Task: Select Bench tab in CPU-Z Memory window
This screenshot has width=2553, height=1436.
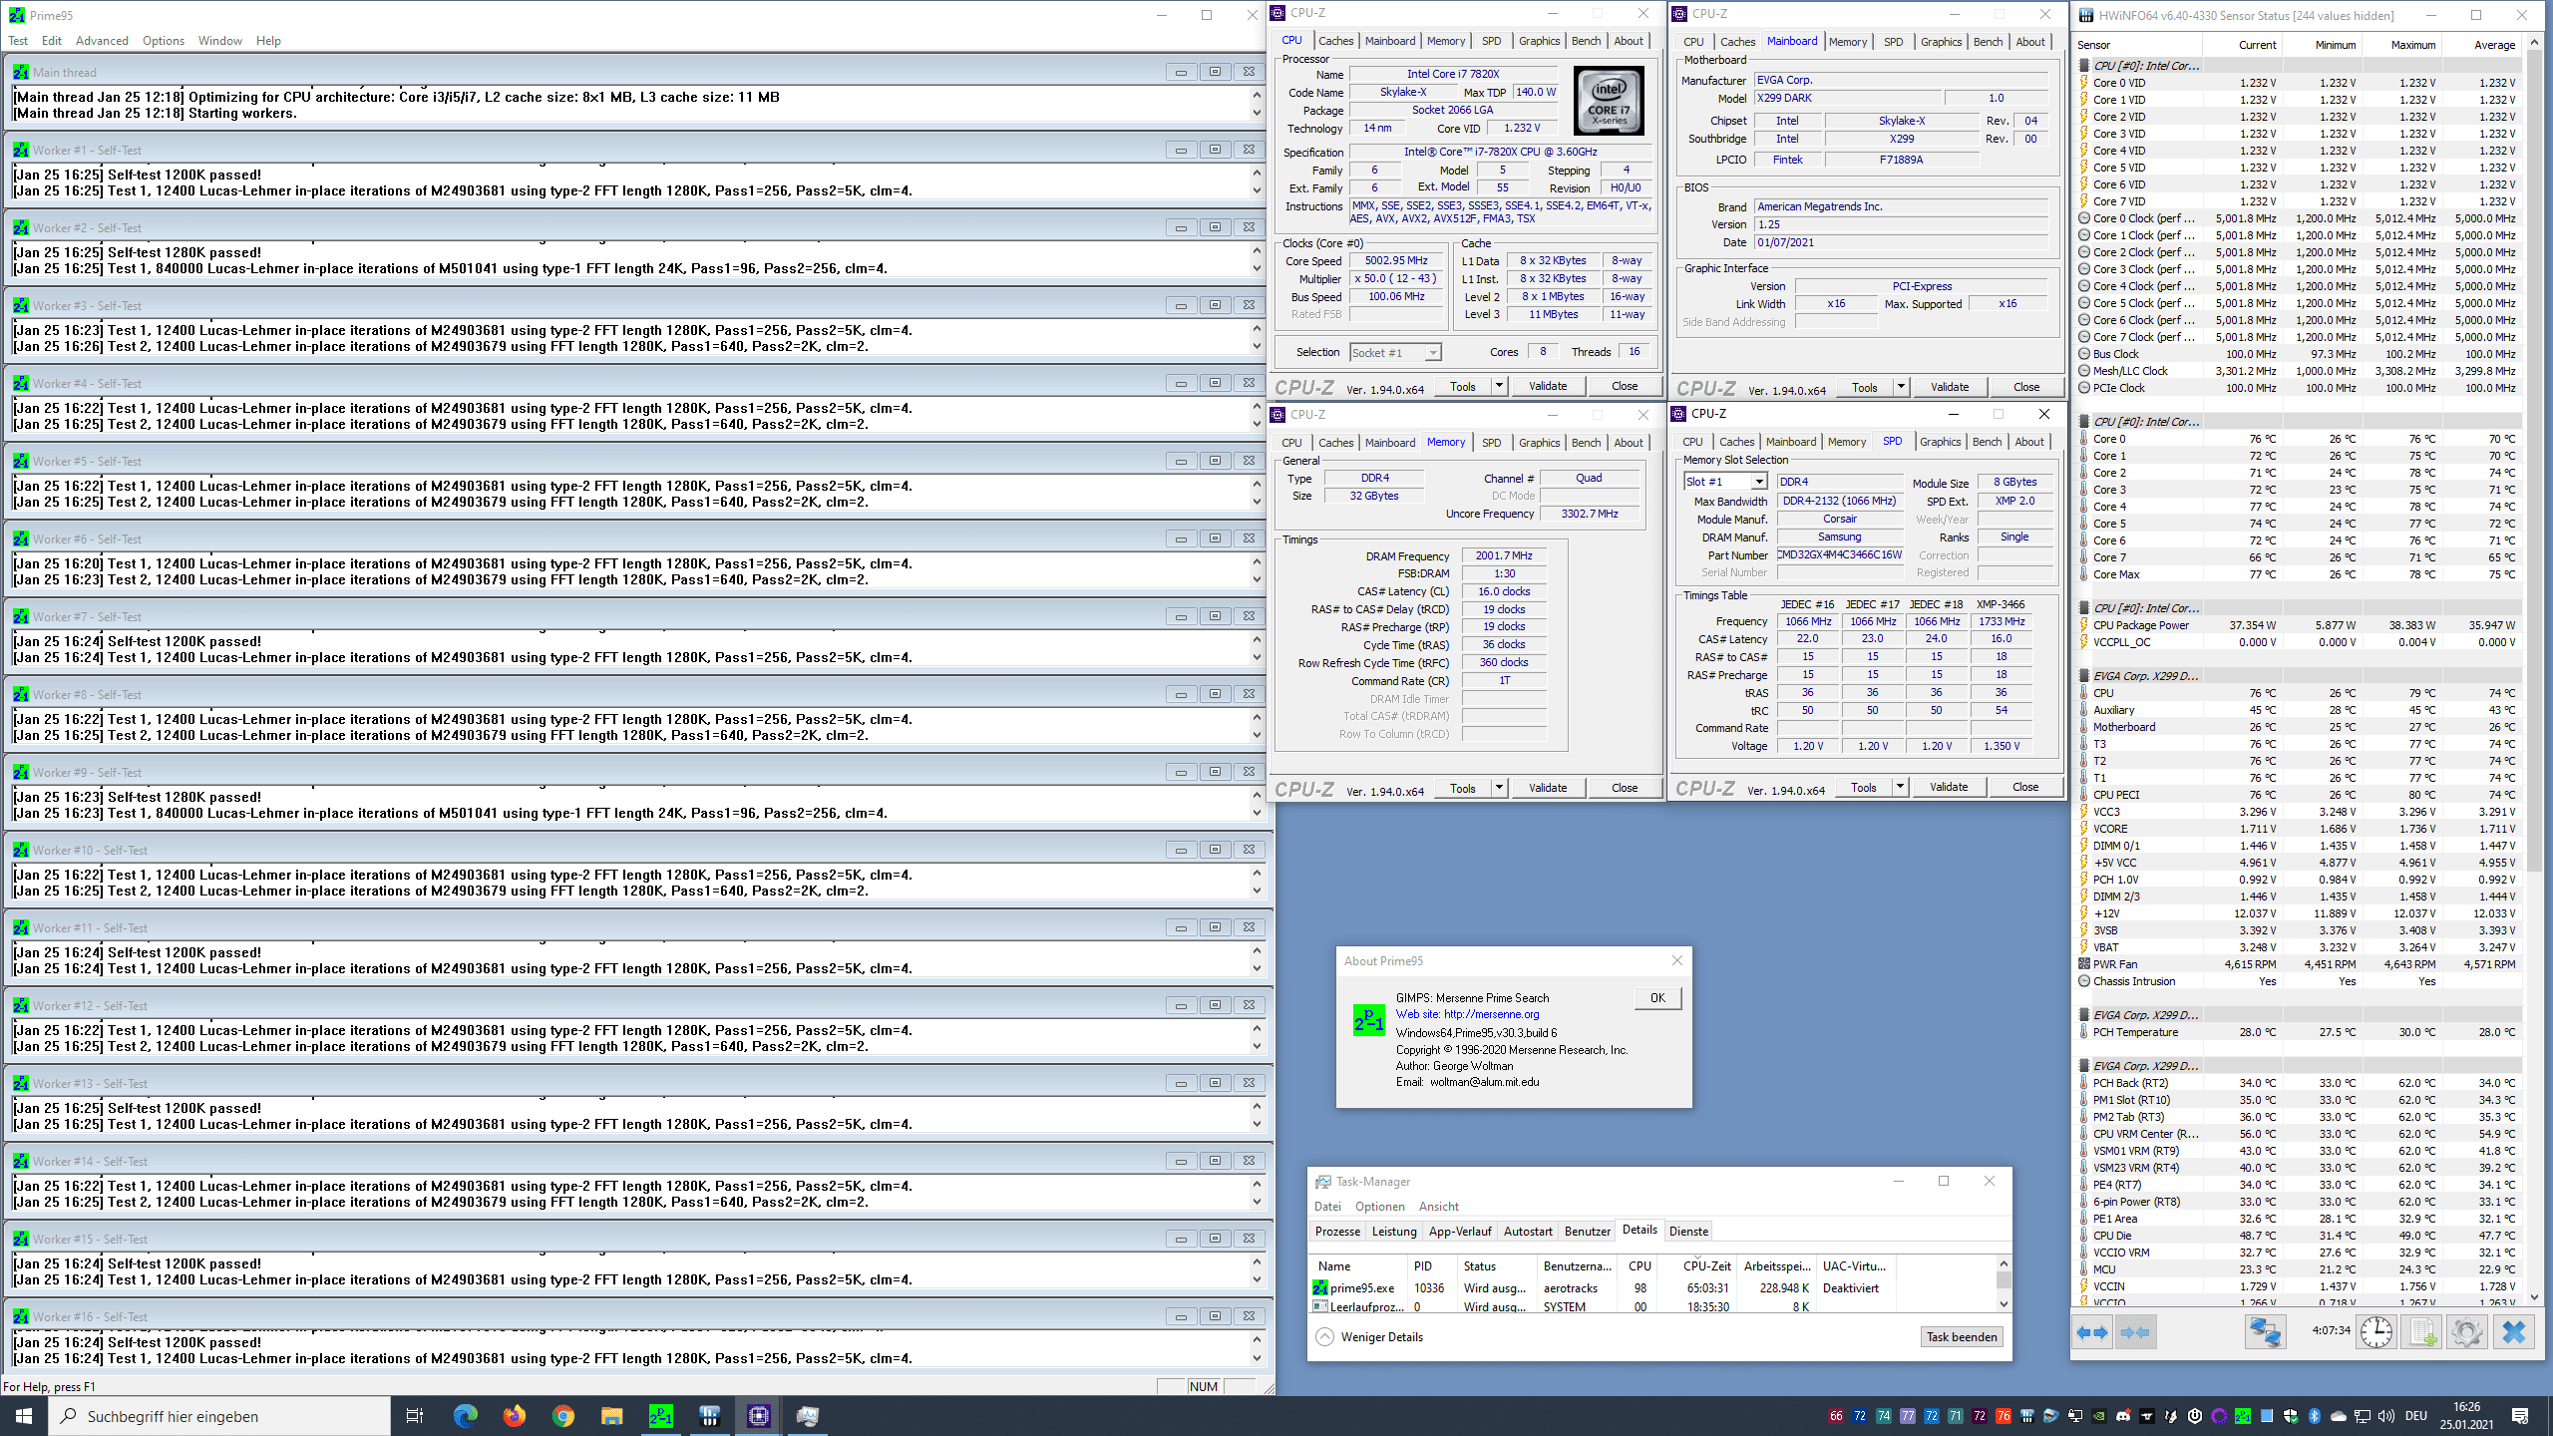Action: point(1586,443)
